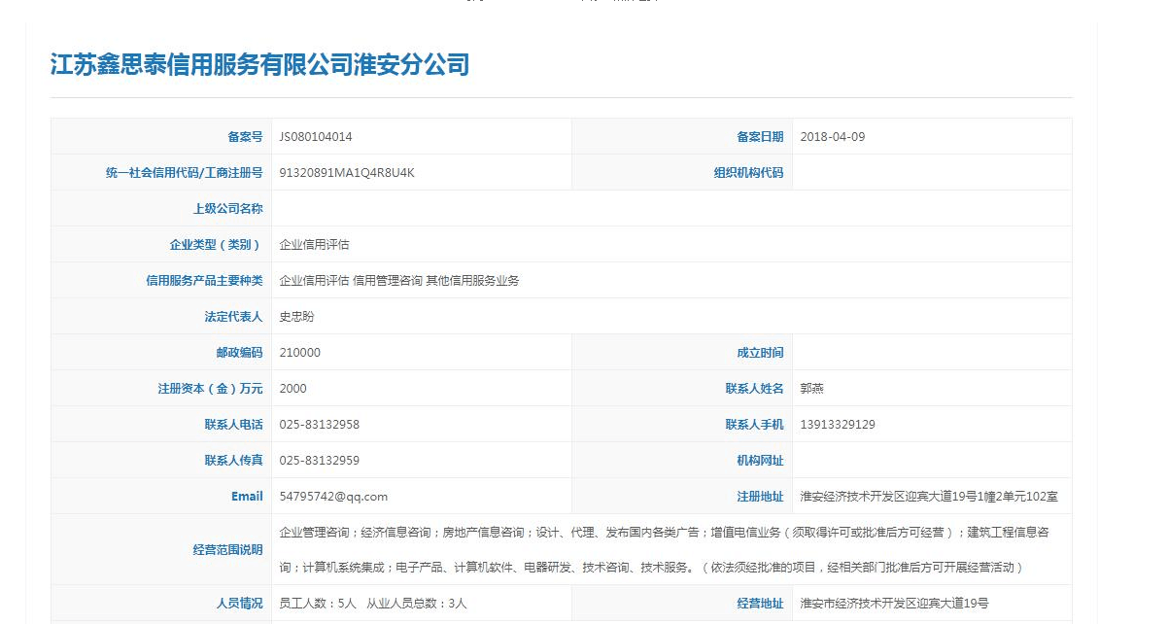Click the Email label
The width and height of the screenshot is (1168, 624).
point(247,497)
